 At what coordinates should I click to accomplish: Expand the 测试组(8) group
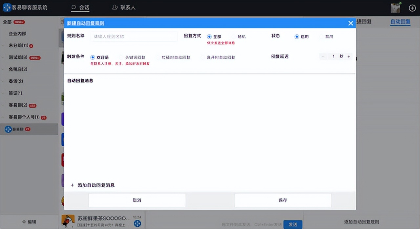(3, 57)
